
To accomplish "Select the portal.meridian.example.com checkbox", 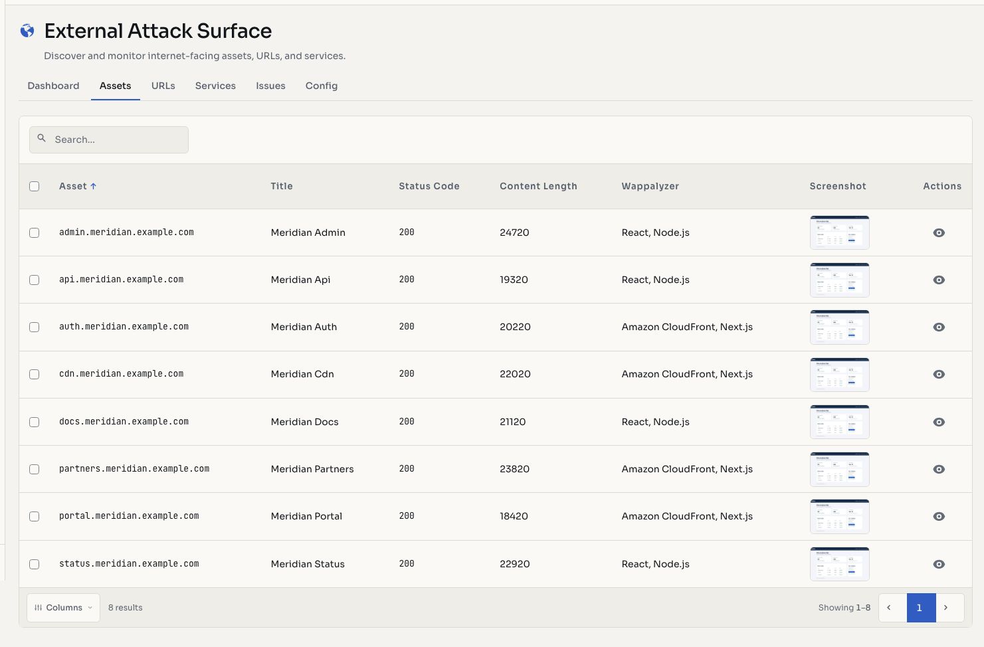I will coord(35,516).
